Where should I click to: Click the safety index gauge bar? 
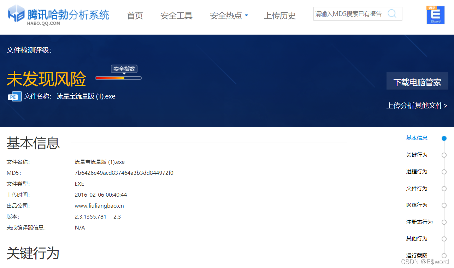[x=118, y=78]
